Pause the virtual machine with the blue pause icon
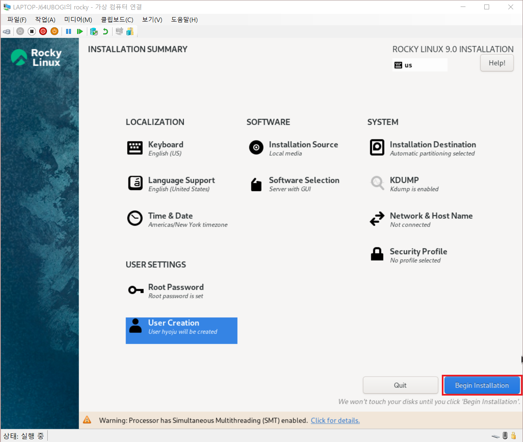 [x=69, y=31]
